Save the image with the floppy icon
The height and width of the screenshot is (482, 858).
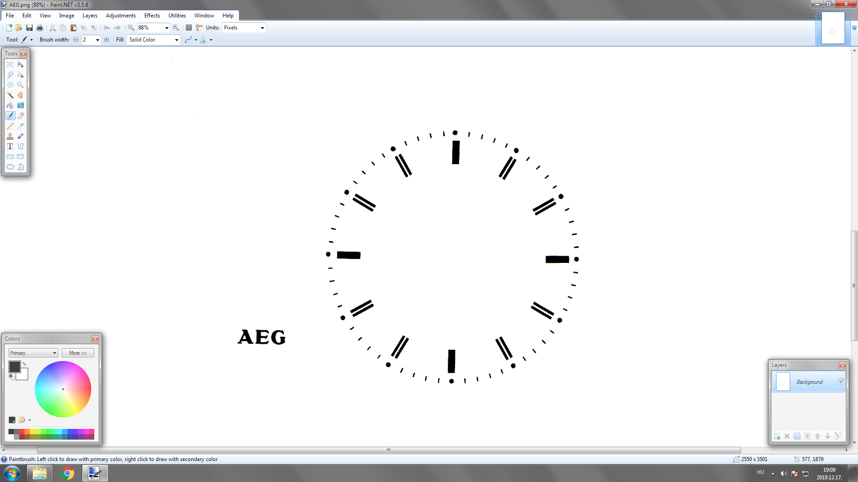29,28
